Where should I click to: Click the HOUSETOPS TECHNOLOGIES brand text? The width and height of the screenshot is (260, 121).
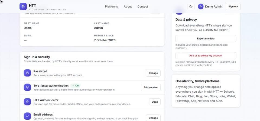coord(47,9)
